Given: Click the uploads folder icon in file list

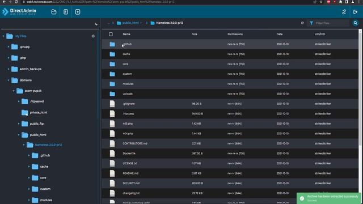Looking at the screenshot, I should [x=112, y=94].
